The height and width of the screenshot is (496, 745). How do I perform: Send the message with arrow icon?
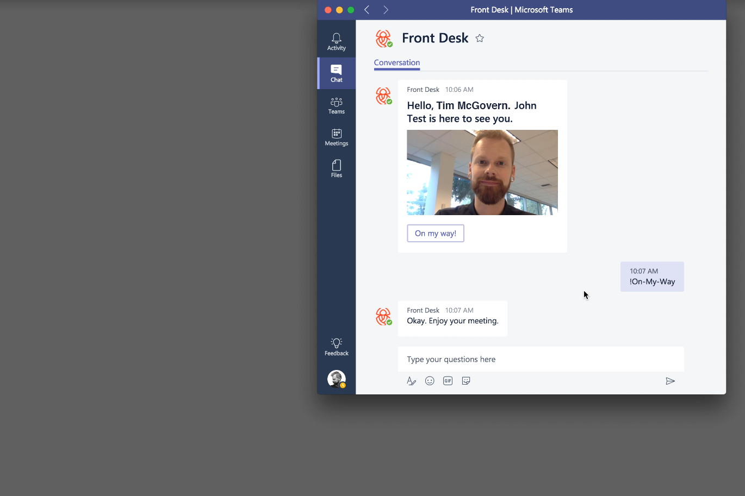(x=670, y=381)
